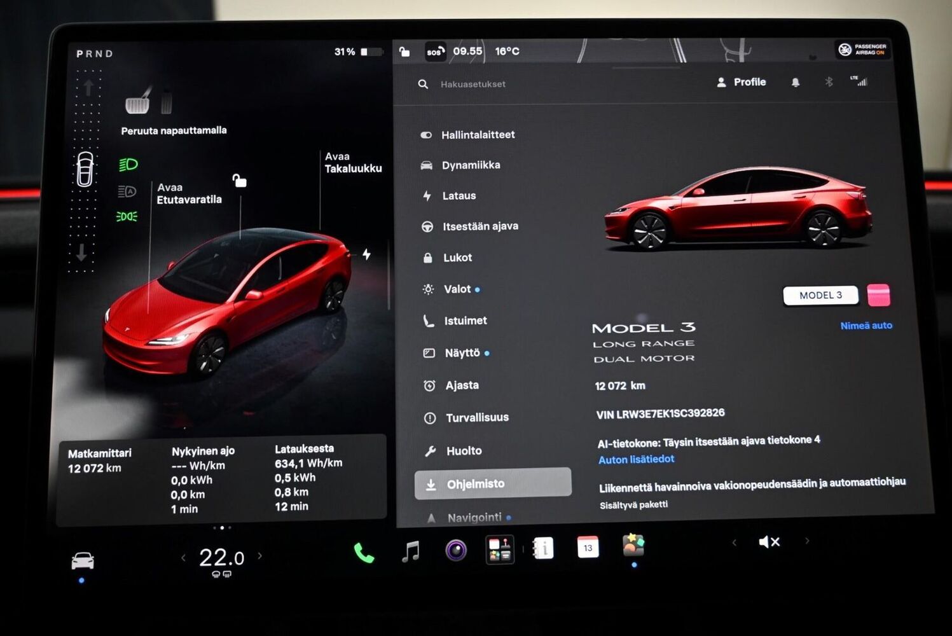
Task: Launch the music app
Action: [x=411, y=551]
